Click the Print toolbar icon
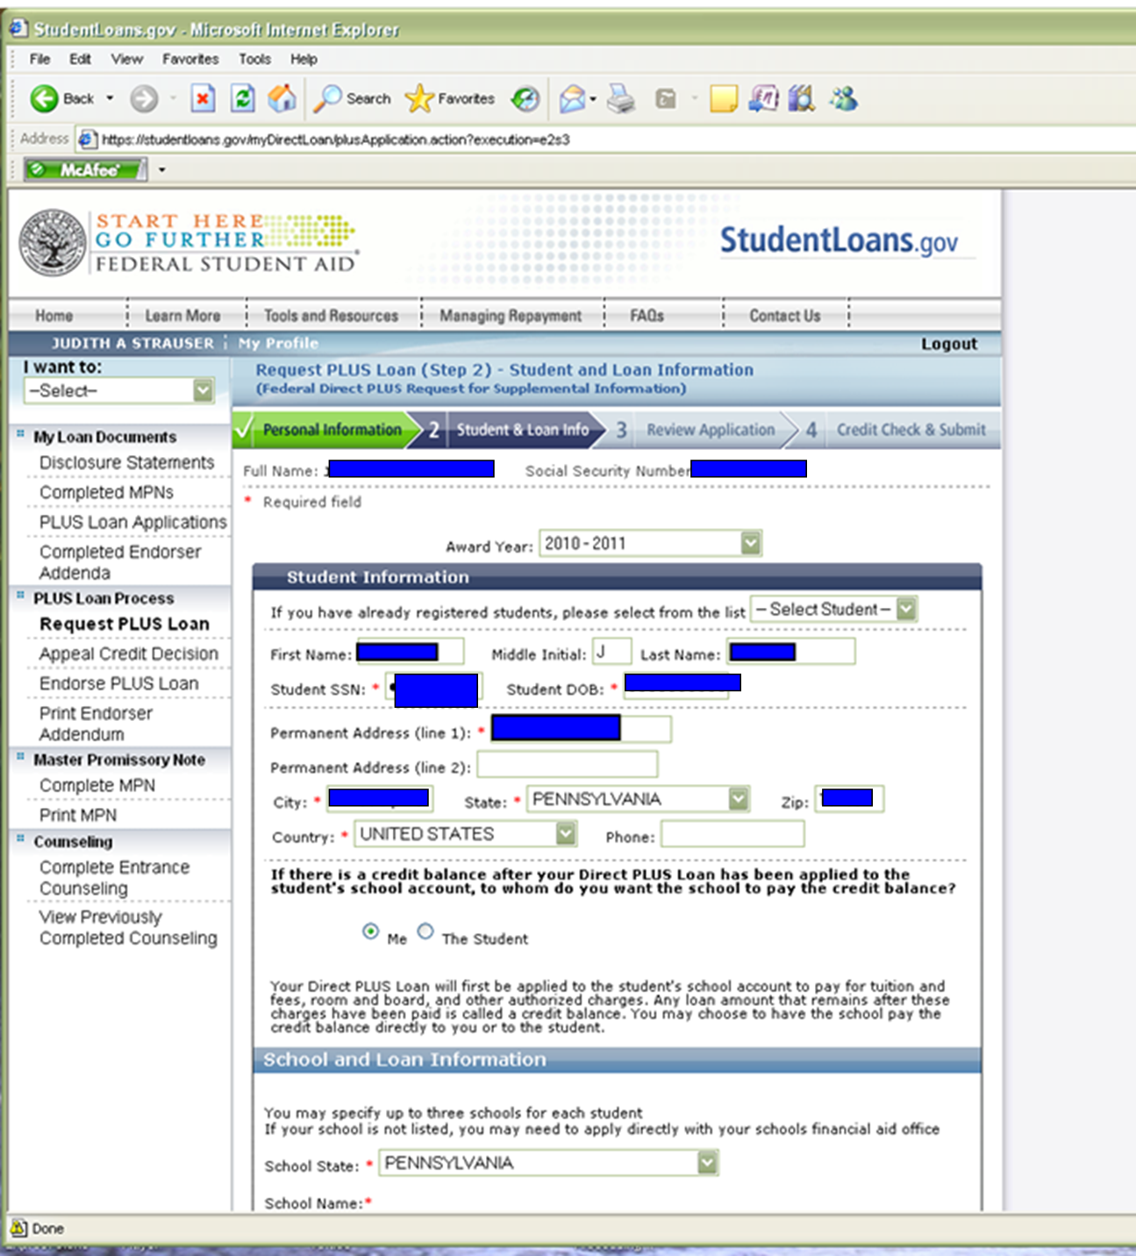This screenshot has height=1256, width=1136. pos(621,99)
